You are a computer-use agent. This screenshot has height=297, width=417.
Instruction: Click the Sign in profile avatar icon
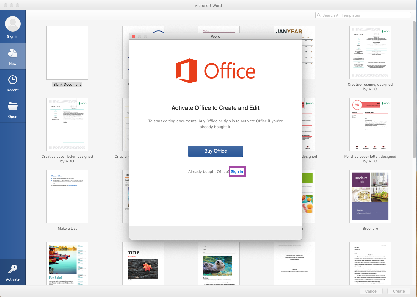coord(13,24)
